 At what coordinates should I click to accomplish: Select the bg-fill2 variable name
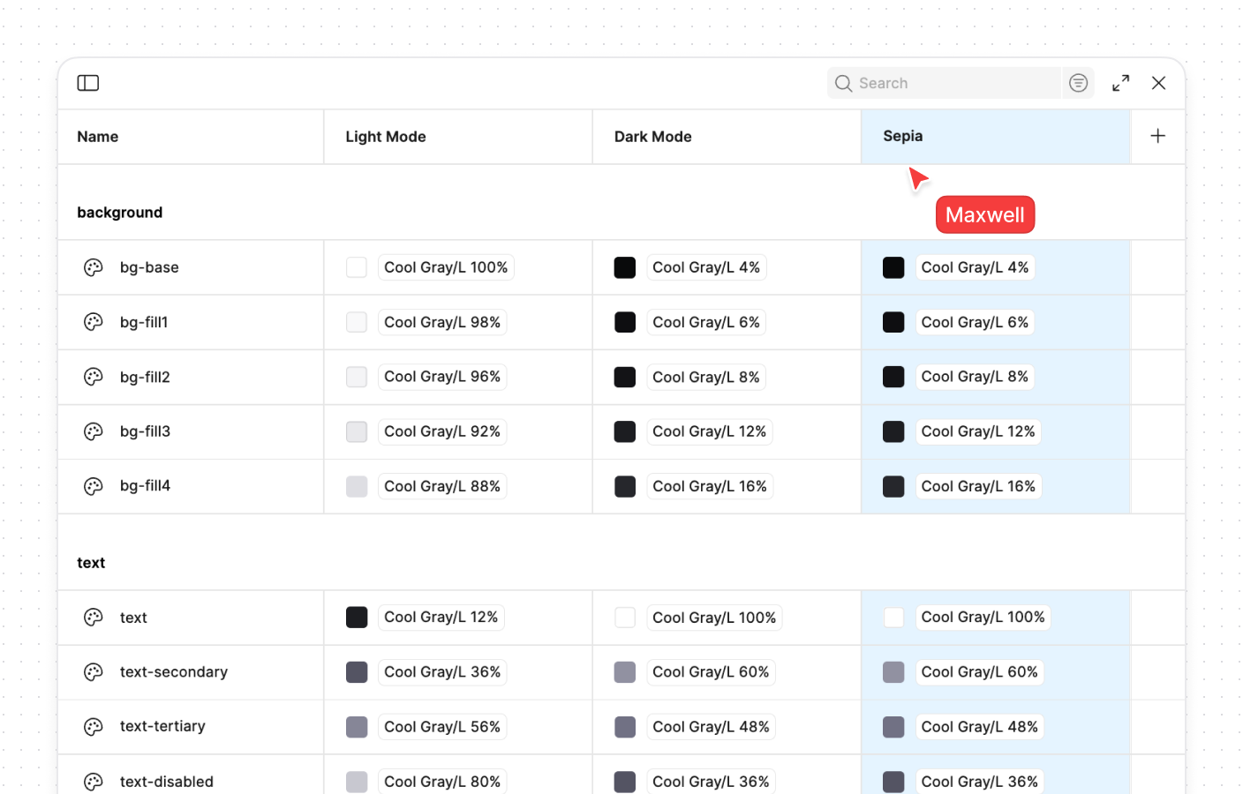point(145,377)
